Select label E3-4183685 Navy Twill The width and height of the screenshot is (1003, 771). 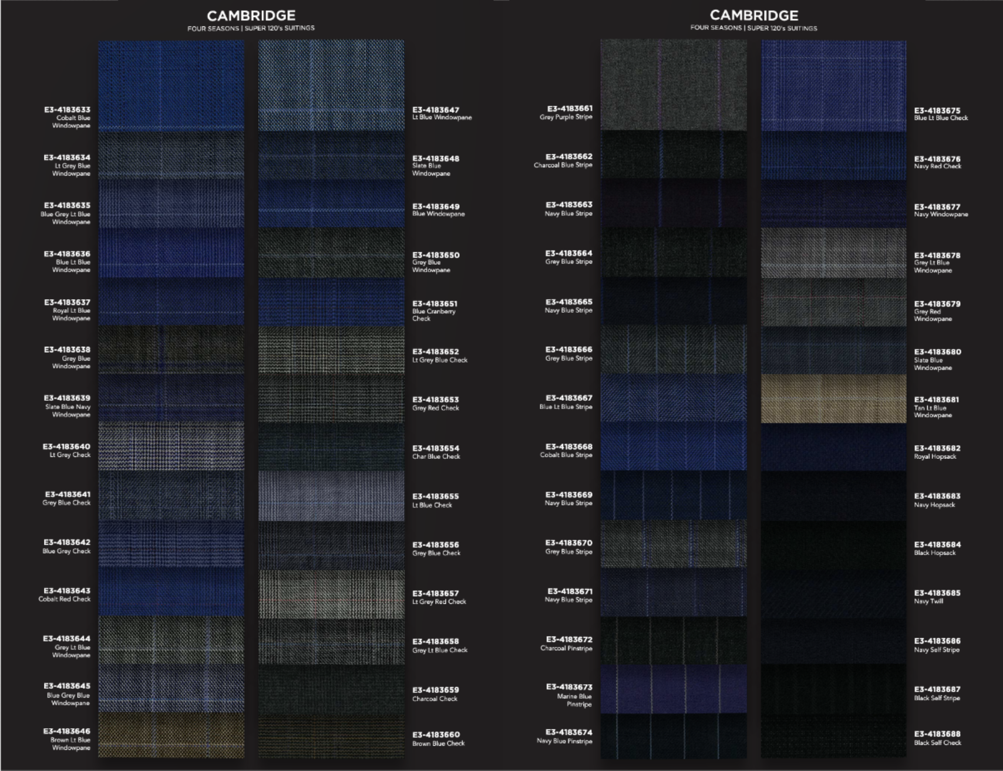(x=937, y=597)
